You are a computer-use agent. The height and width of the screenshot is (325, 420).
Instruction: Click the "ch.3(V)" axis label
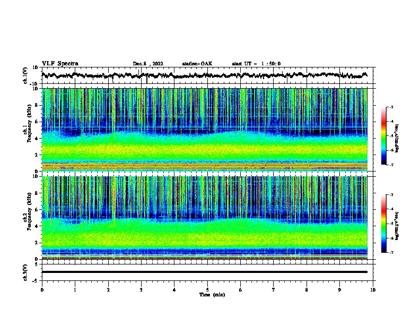coord(25,272)
